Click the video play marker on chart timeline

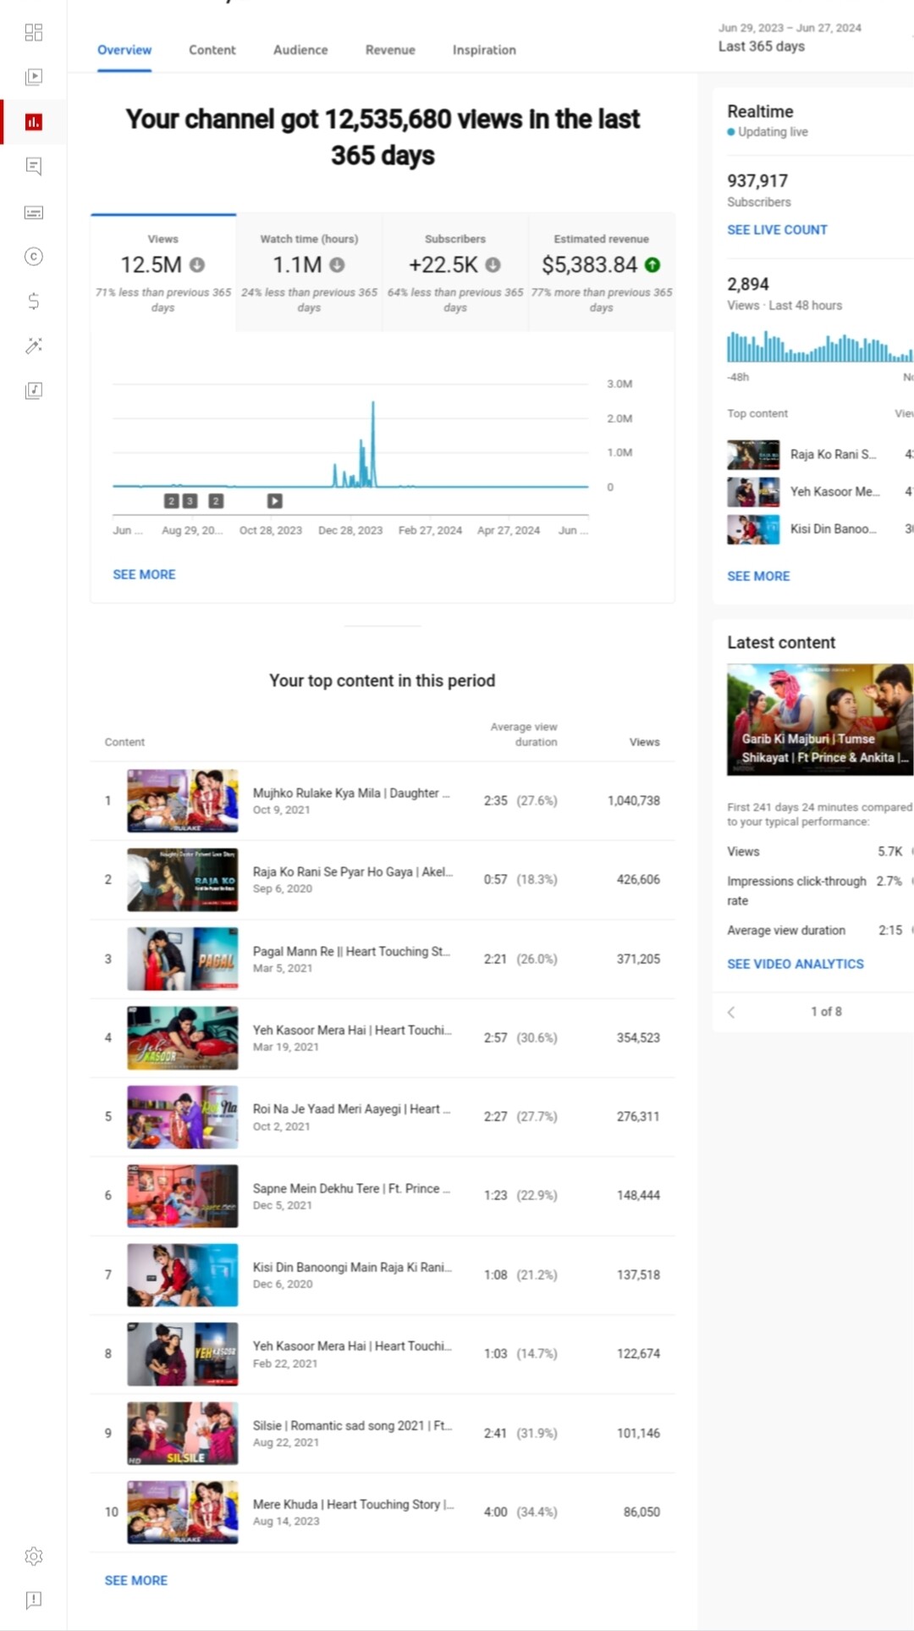[x=275, y=501]
